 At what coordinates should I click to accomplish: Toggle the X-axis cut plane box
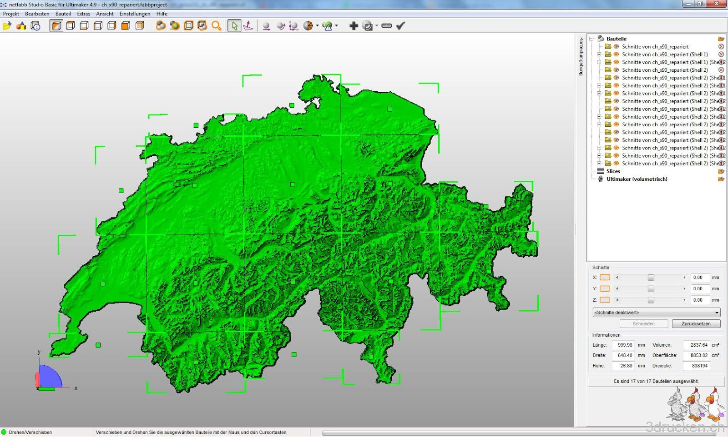[605, 278]
